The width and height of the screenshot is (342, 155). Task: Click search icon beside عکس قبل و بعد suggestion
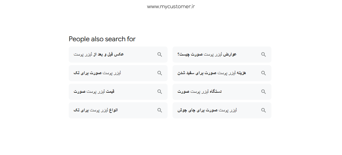pos(160,55)
